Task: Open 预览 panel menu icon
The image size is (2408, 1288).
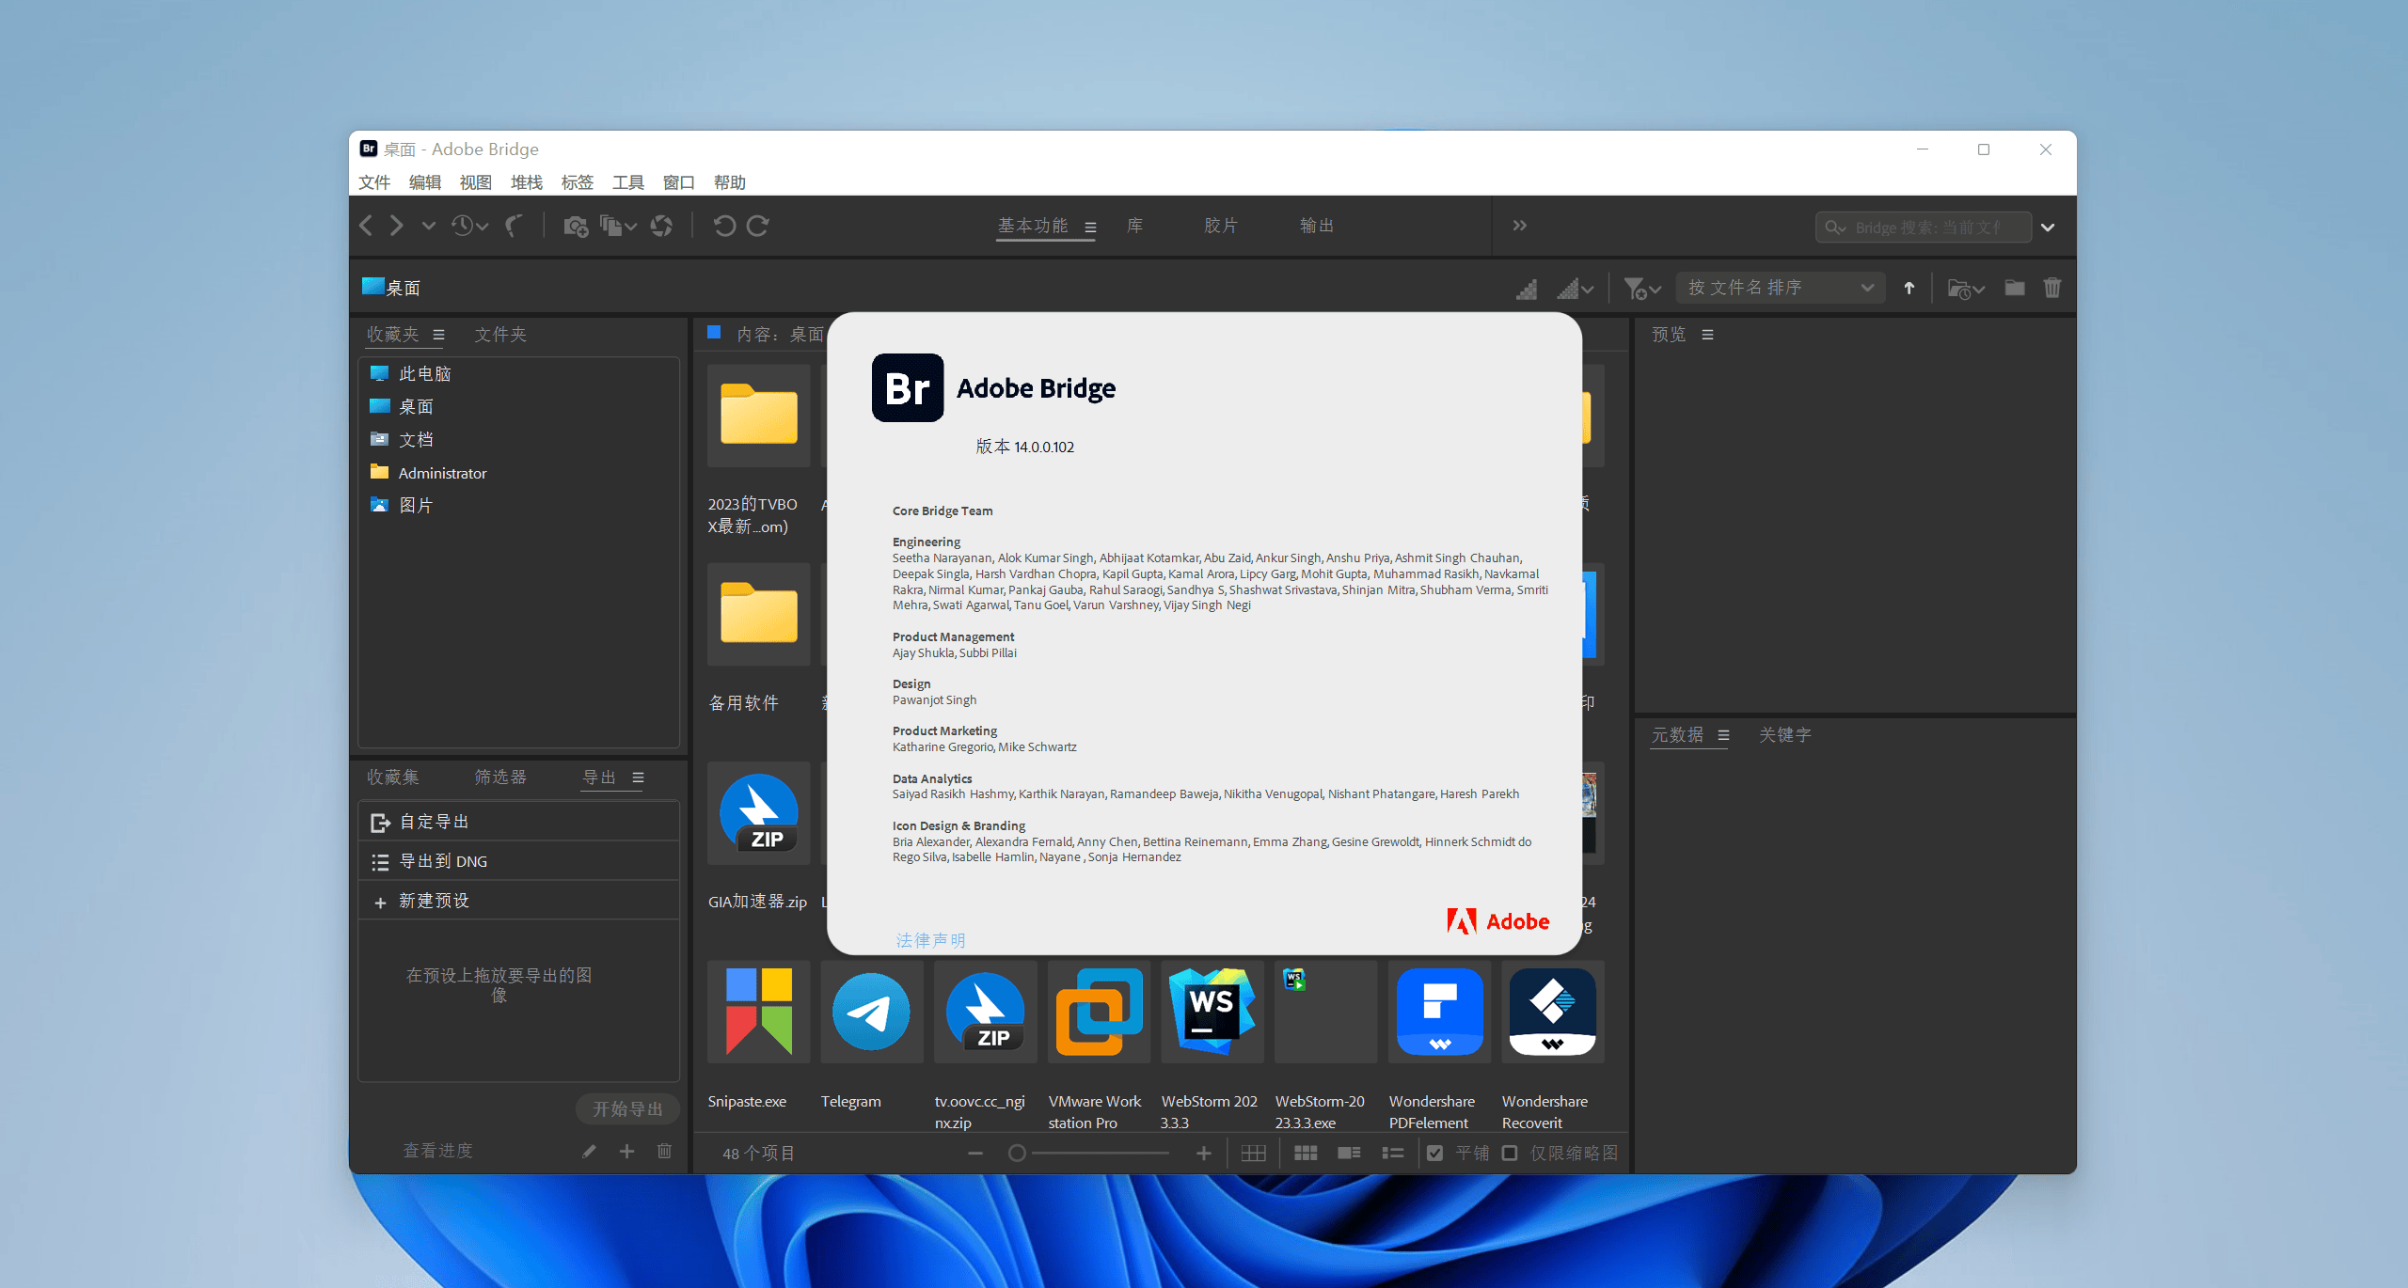Action: [1708, 335]
